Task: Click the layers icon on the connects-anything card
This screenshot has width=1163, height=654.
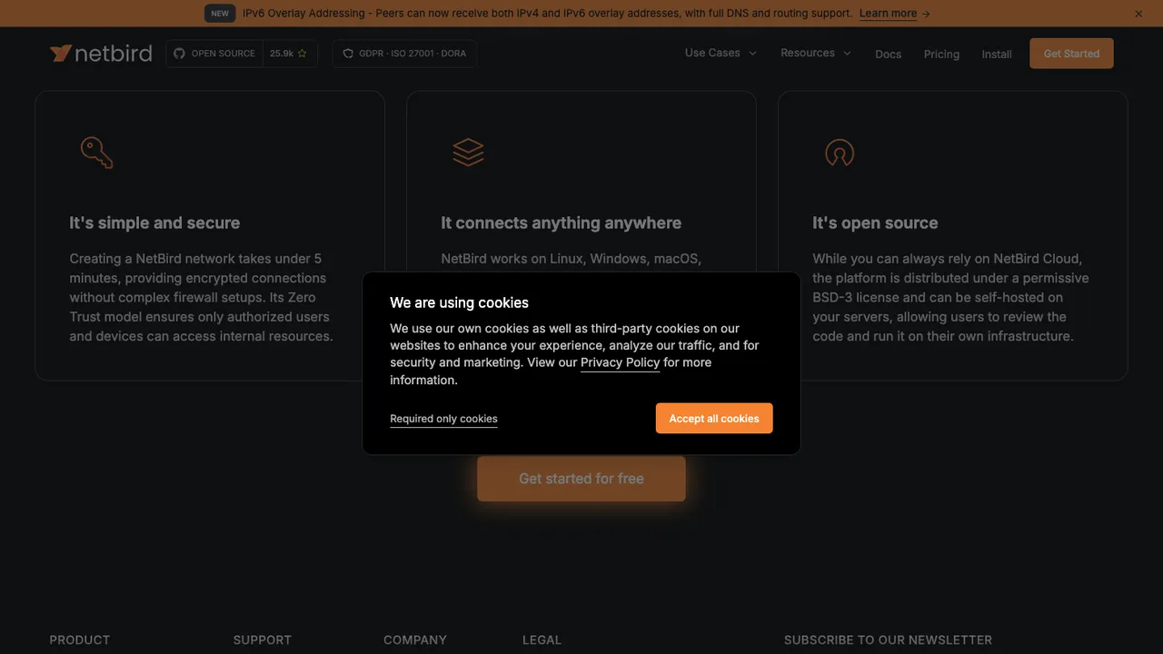Action: click(468, 153)
